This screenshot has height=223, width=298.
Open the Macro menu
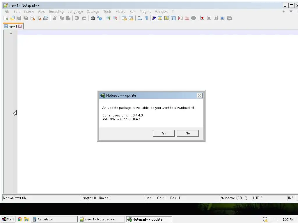[x=120, y=12]
